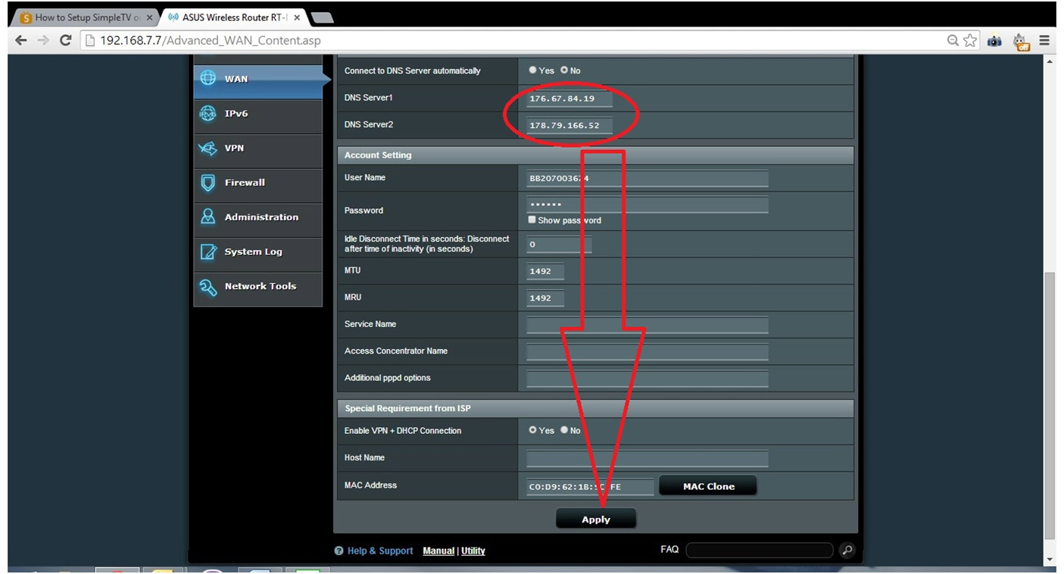This screenshot has height=574, width=1064.
Task: Select Yes for automatic DNS Server
Action: [533, 70]
